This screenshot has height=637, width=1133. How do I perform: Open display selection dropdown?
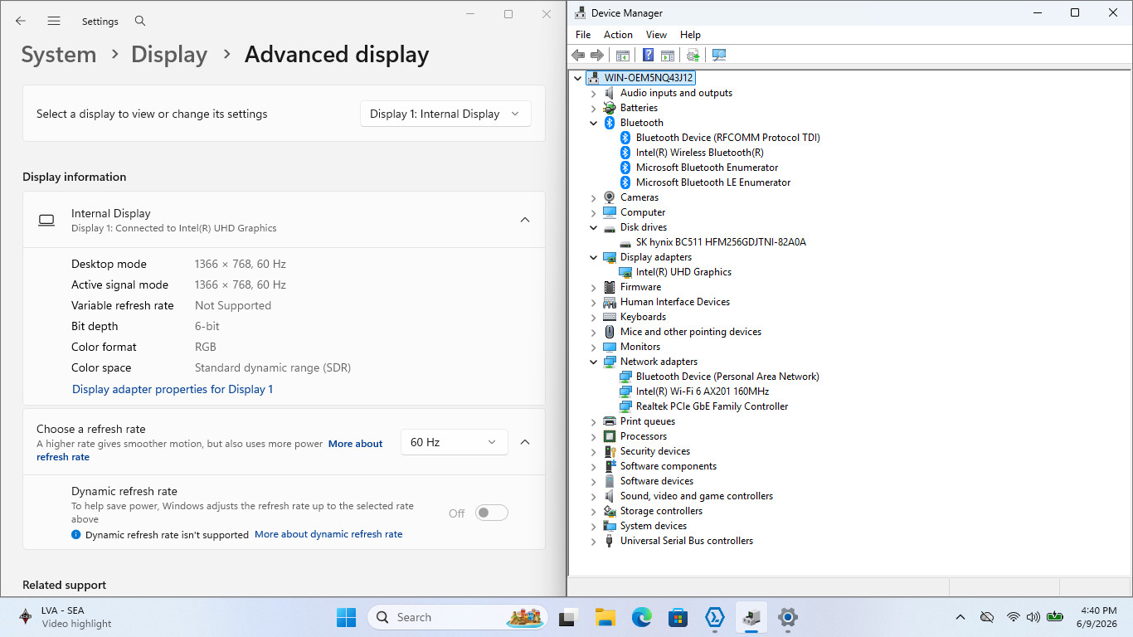[445, 114]
